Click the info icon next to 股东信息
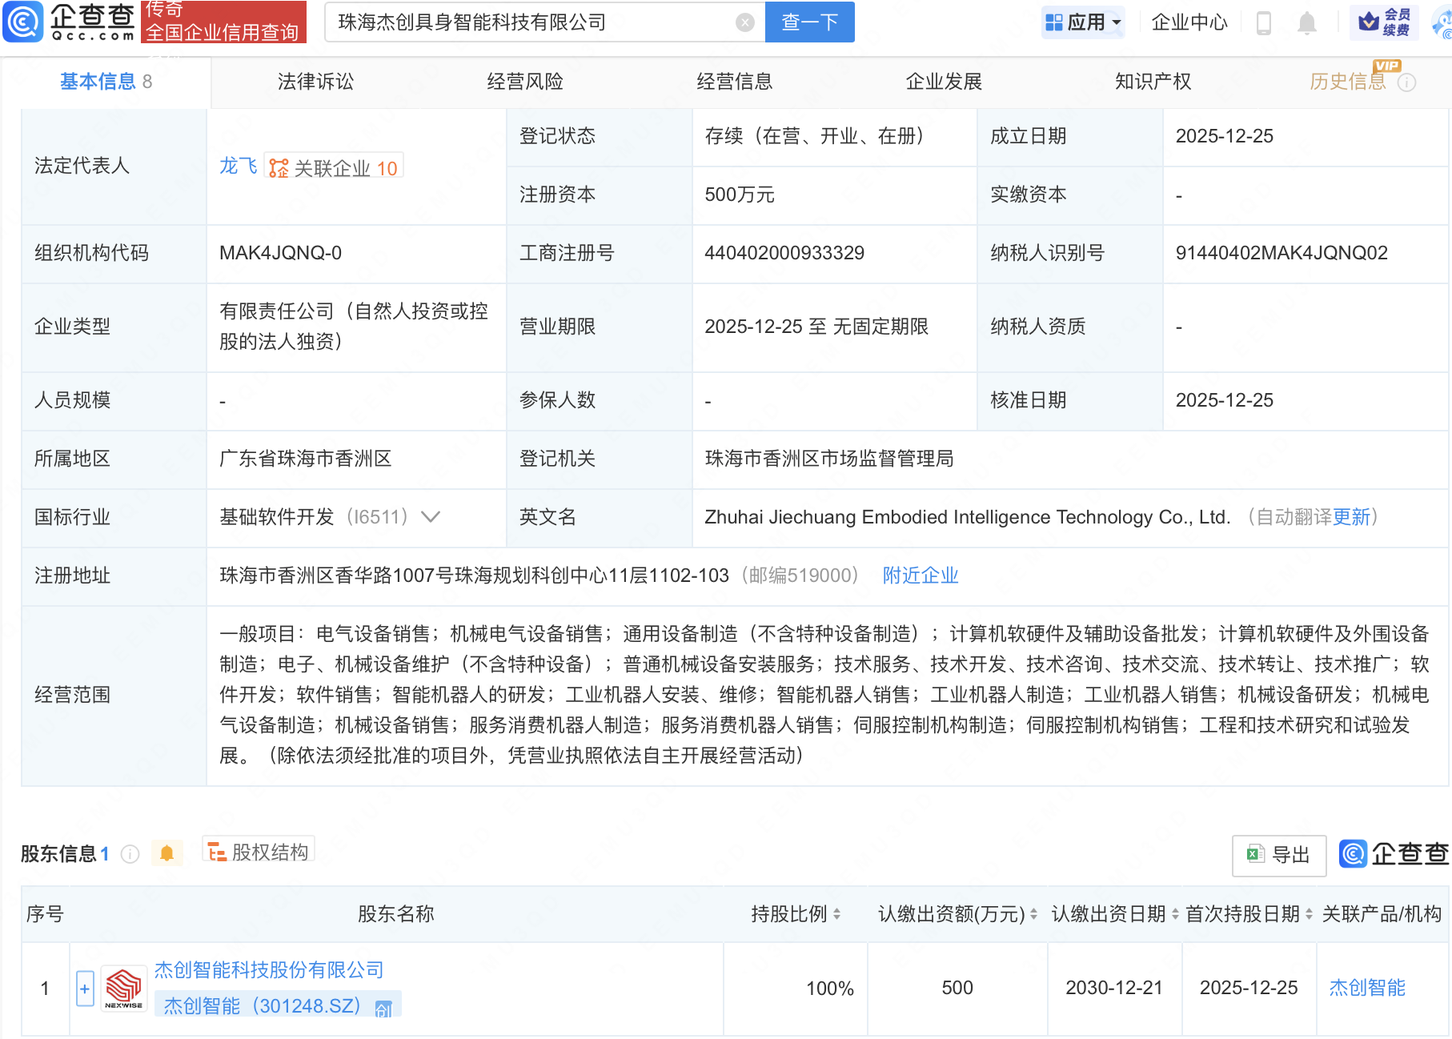 click(x=130, y=853)
